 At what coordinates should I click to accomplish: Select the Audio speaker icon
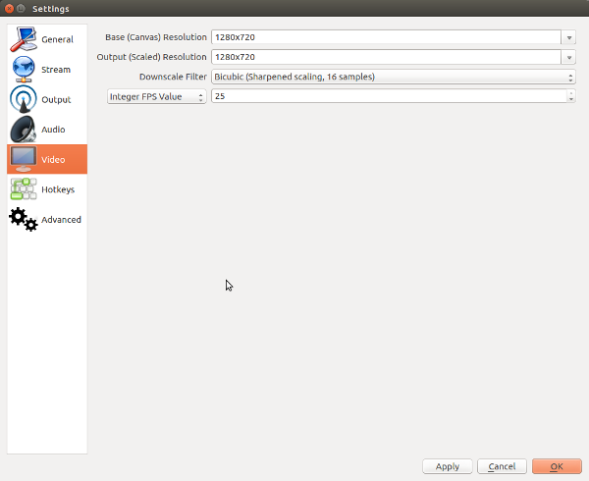coord(24,130)
